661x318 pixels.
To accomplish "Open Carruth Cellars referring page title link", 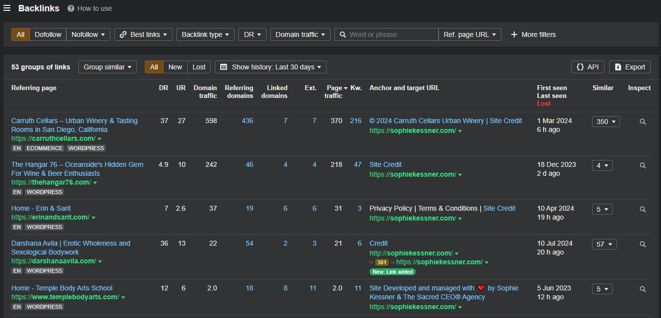I will pos(74,125).
